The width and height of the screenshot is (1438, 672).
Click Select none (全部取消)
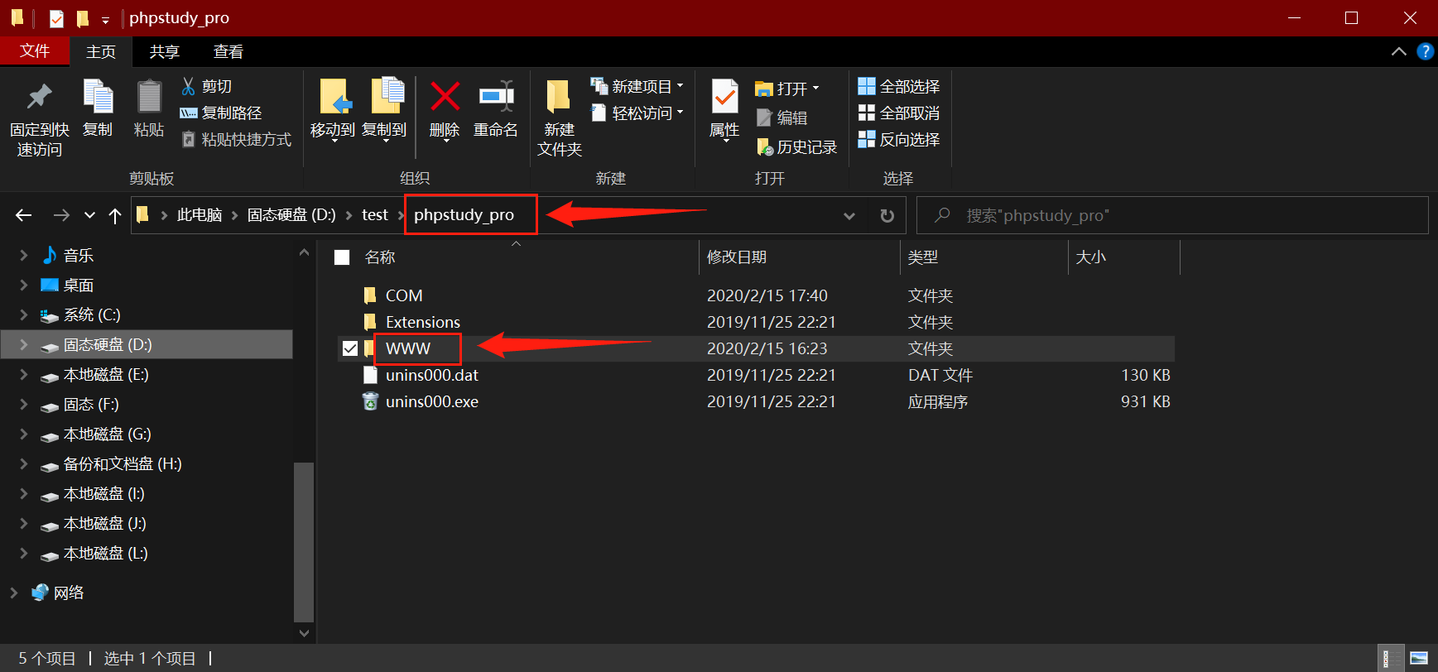[899, 113]
